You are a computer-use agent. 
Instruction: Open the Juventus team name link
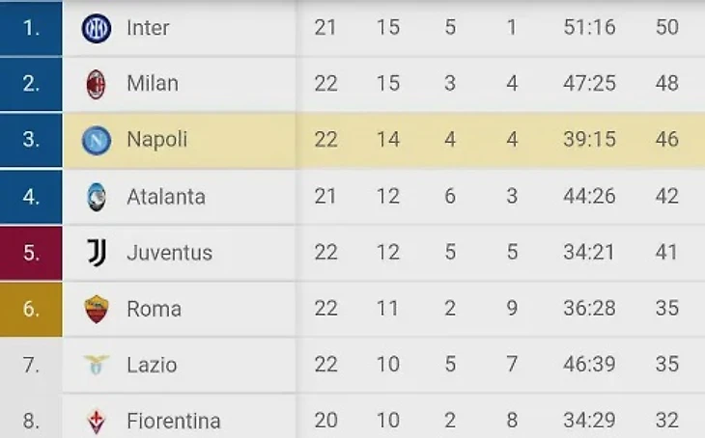coord(169,253)
